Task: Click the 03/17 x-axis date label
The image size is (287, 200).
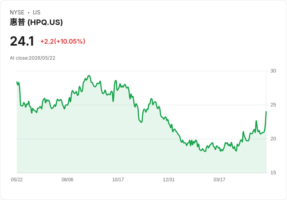Action: click(219, 180)
